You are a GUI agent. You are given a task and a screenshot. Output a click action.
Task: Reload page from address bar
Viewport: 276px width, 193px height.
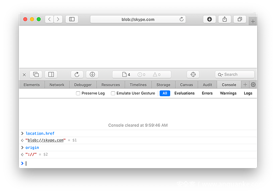(x=182, y=19)
